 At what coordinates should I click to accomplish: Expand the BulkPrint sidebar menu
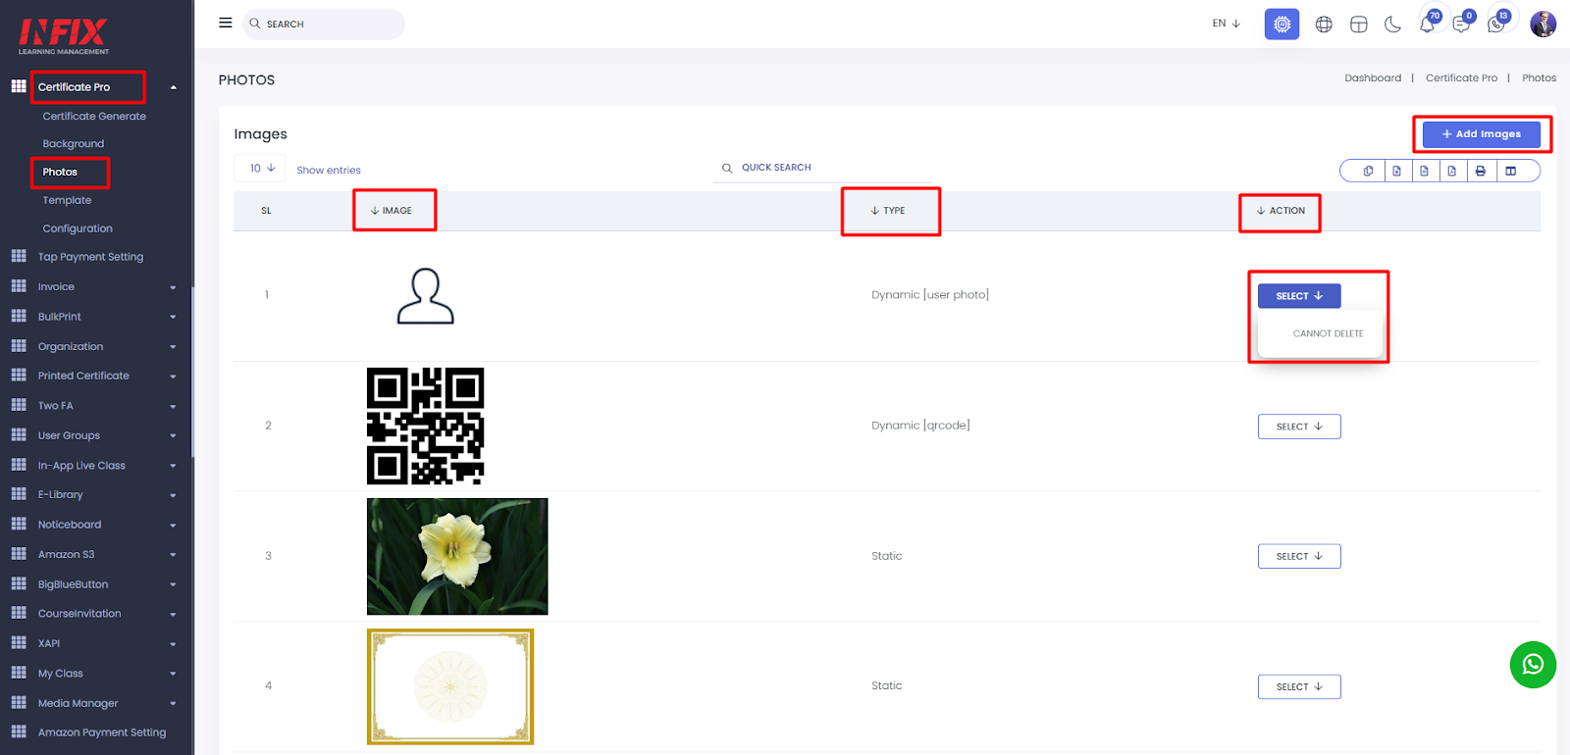[173, 317]
